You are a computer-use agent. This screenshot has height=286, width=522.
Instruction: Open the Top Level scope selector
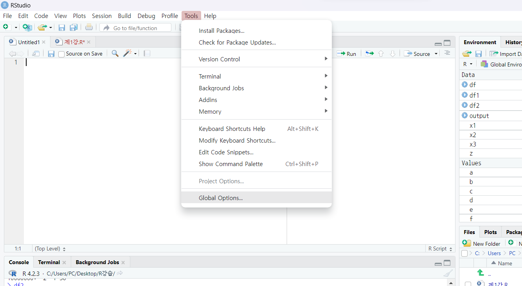(50, 248)
